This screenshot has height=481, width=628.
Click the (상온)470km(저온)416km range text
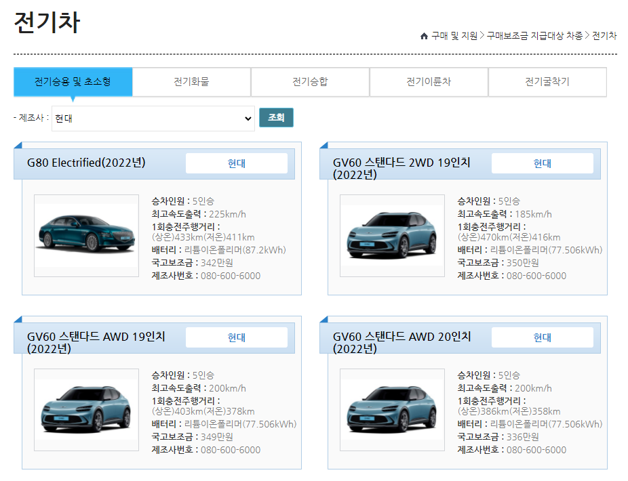509,237
